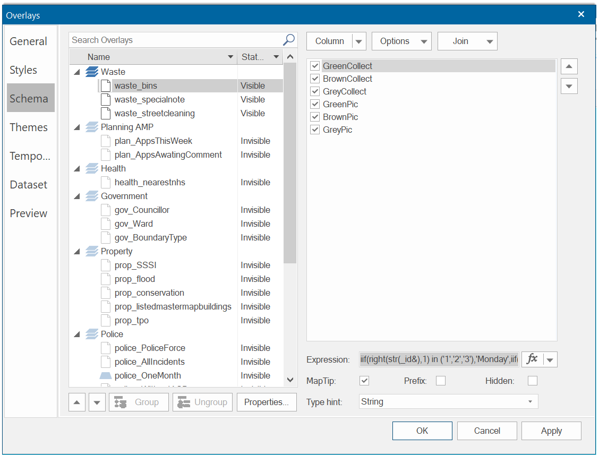
Task: Uncheck the GreenCollect column checkbox
Action: [315, 66]
